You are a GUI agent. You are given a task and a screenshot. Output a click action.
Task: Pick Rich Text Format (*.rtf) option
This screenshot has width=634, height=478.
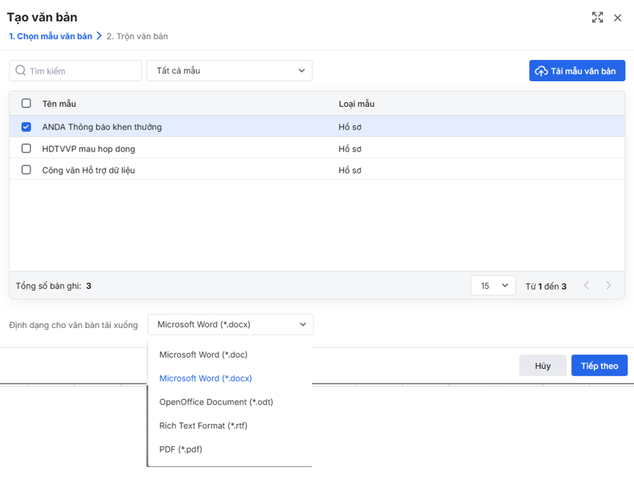click(x=204, y=425)
